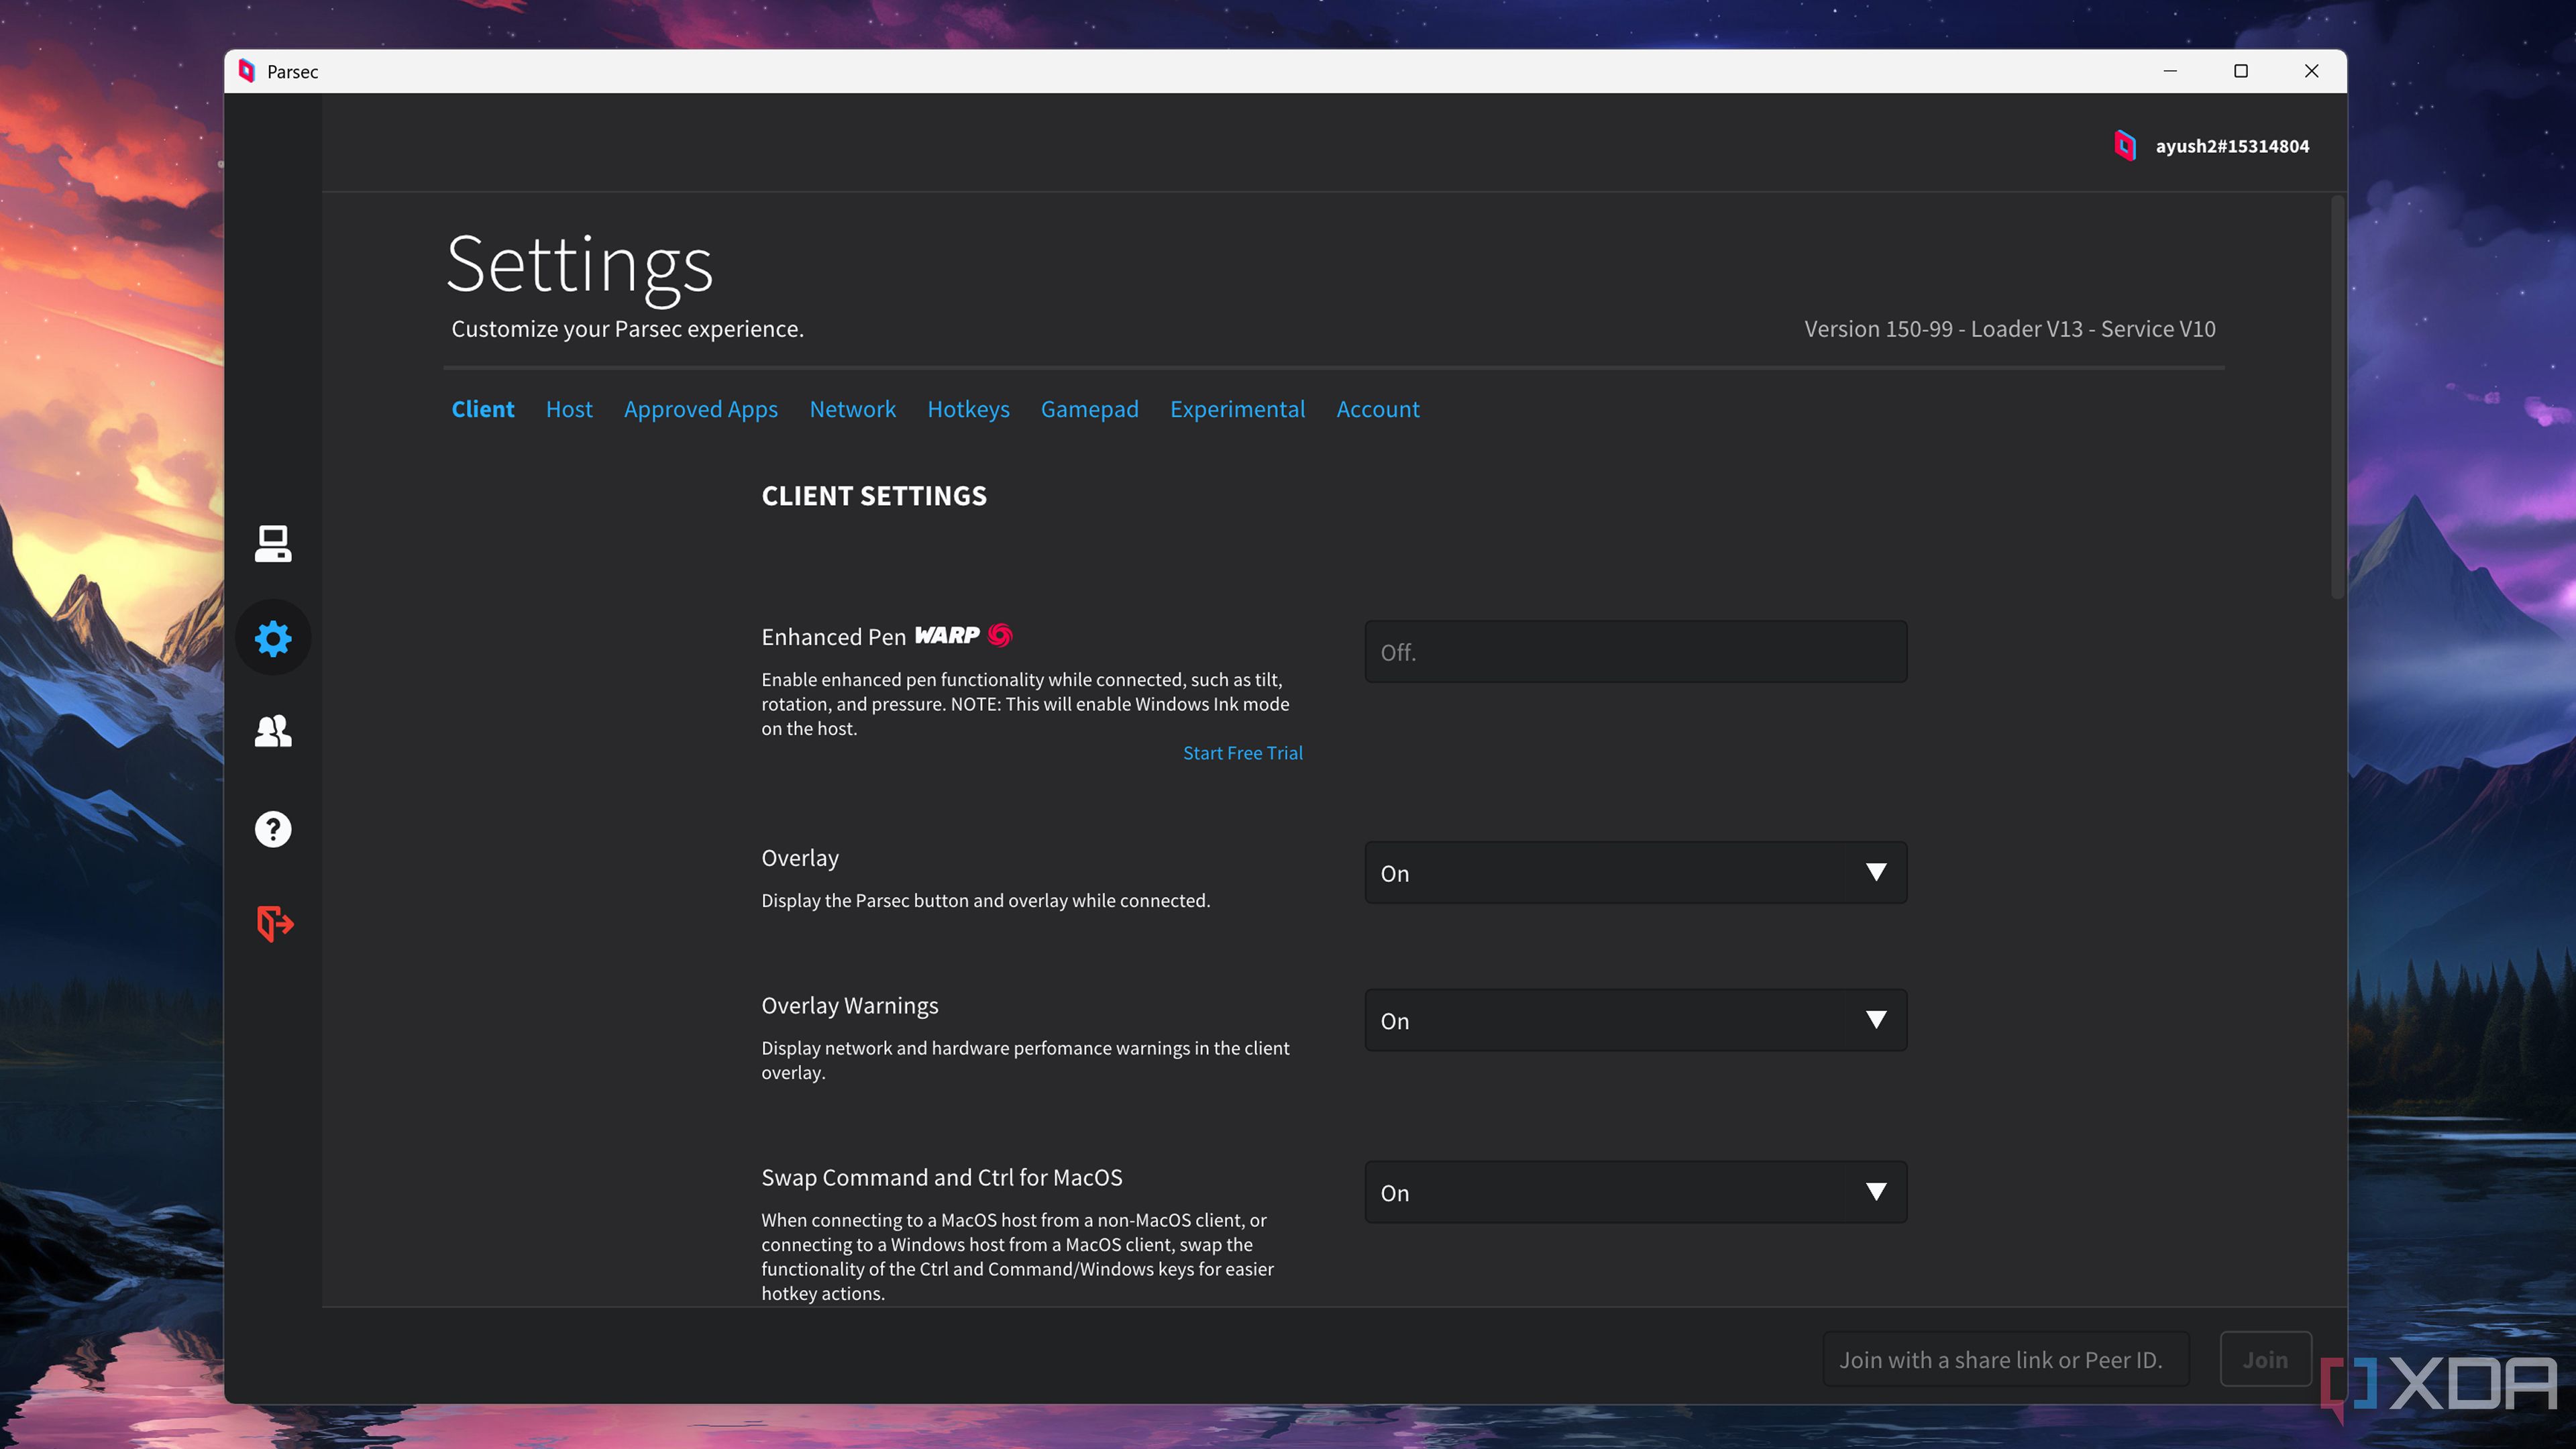Open the Friends sidebar icon
The width and height of the screenshot is (2576, 1449).
(273, 731)
